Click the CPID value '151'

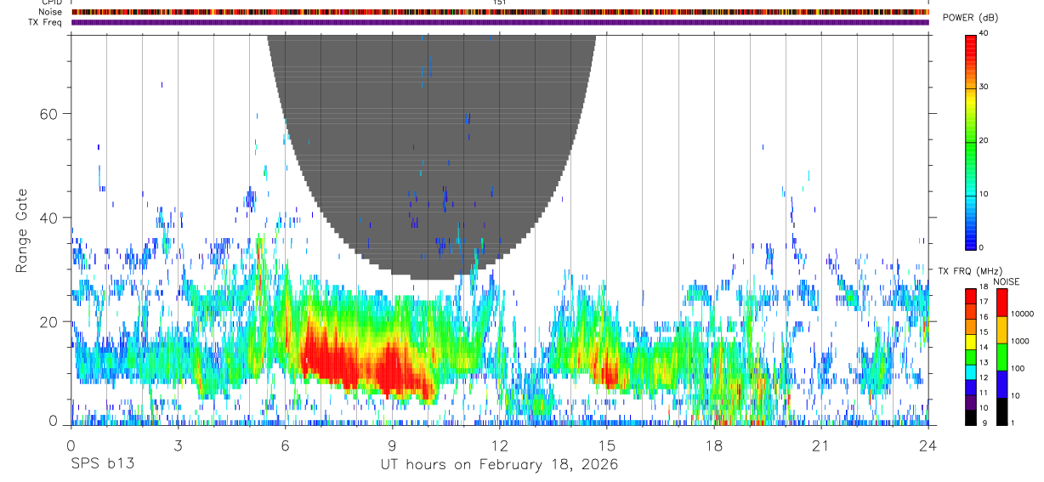coord(500,3)
